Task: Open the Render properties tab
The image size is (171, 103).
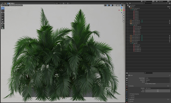Action: tap(127, 78)
